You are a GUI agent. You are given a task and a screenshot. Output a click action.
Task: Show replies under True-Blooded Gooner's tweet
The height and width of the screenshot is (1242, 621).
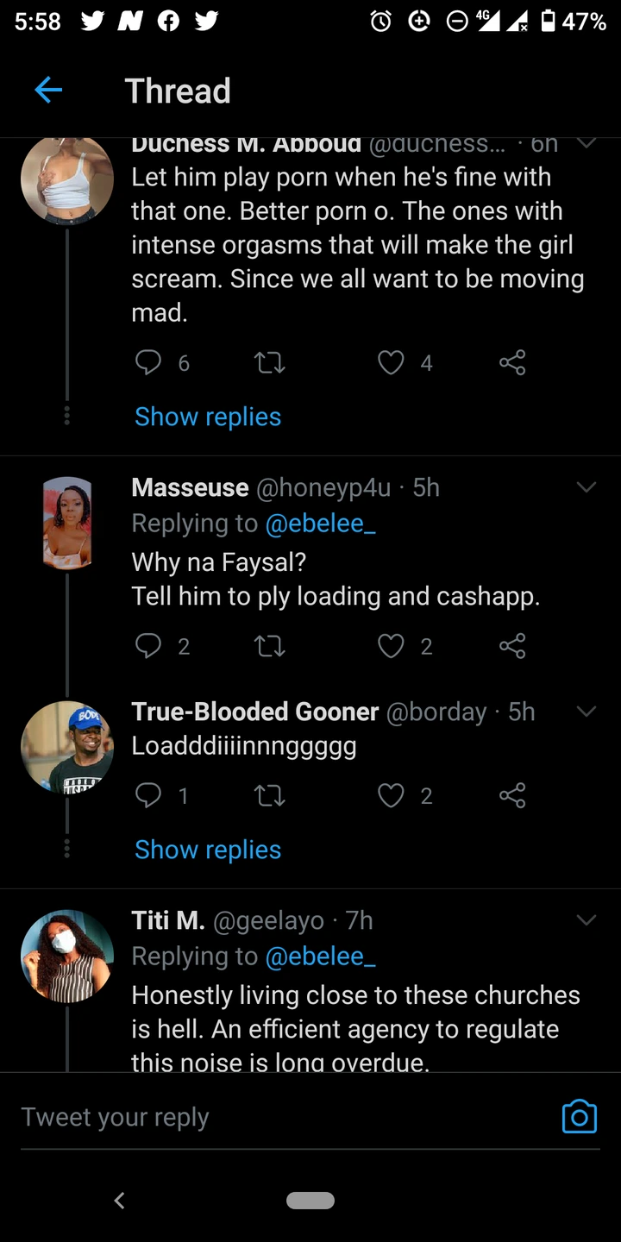click(208, 850)
